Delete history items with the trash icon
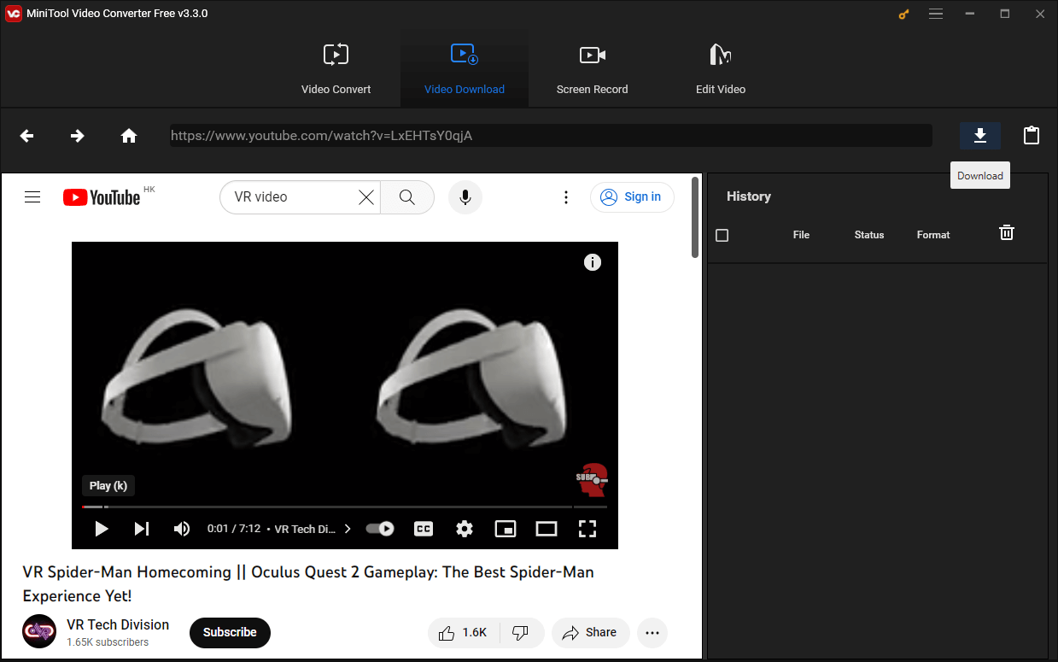 tap(1006, 232)
